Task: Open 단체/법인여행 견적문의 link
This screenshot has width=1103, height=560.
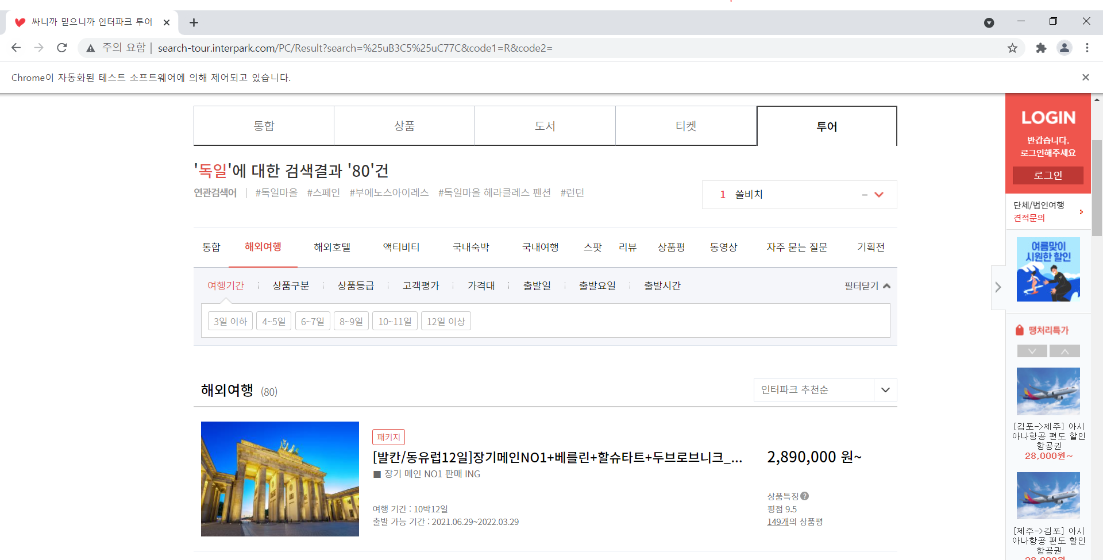Action: pyautogui.click(x=1048, y=212)
